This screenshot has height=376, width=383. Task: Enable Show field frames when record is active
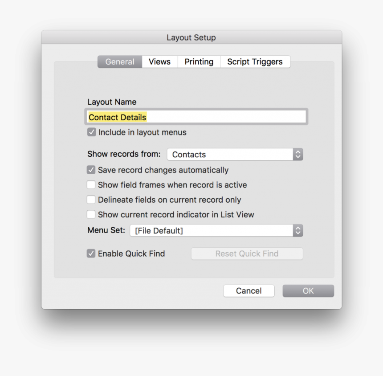point(91,184)
